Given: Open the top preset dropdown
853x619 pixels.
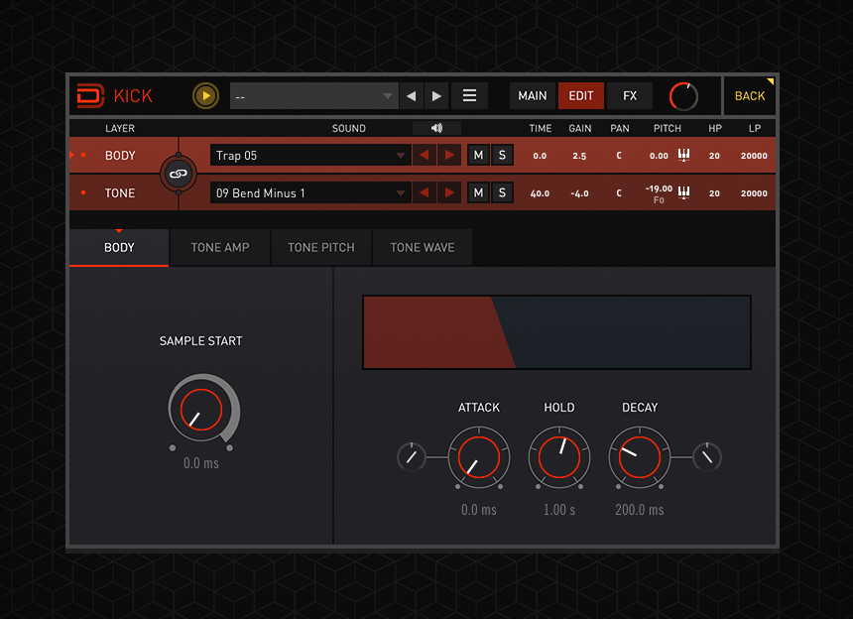Looking at the screenshot, I should point(313,96).
